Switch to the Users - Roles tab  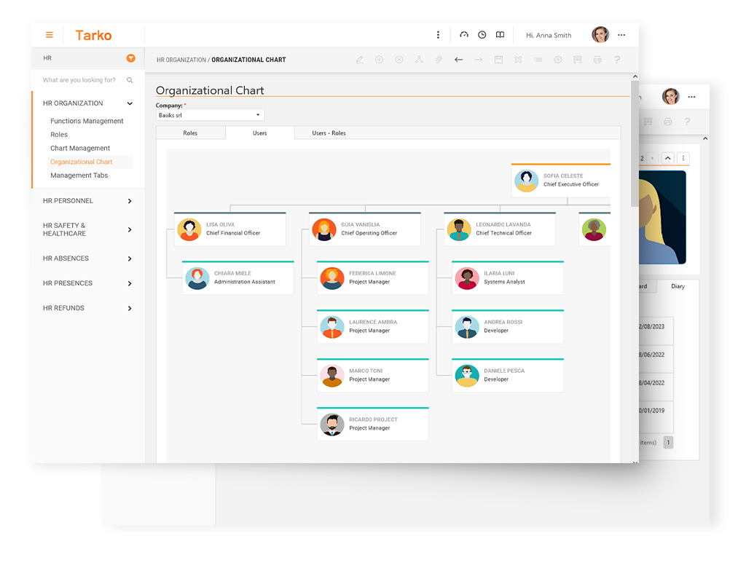coord(329,133)
